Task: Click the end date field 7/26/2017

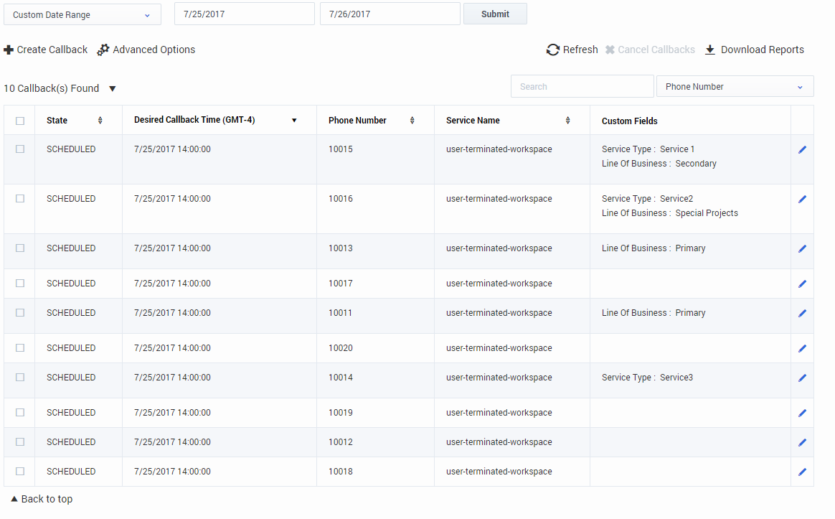Action: pyautogui.click(x=390, y=14)
